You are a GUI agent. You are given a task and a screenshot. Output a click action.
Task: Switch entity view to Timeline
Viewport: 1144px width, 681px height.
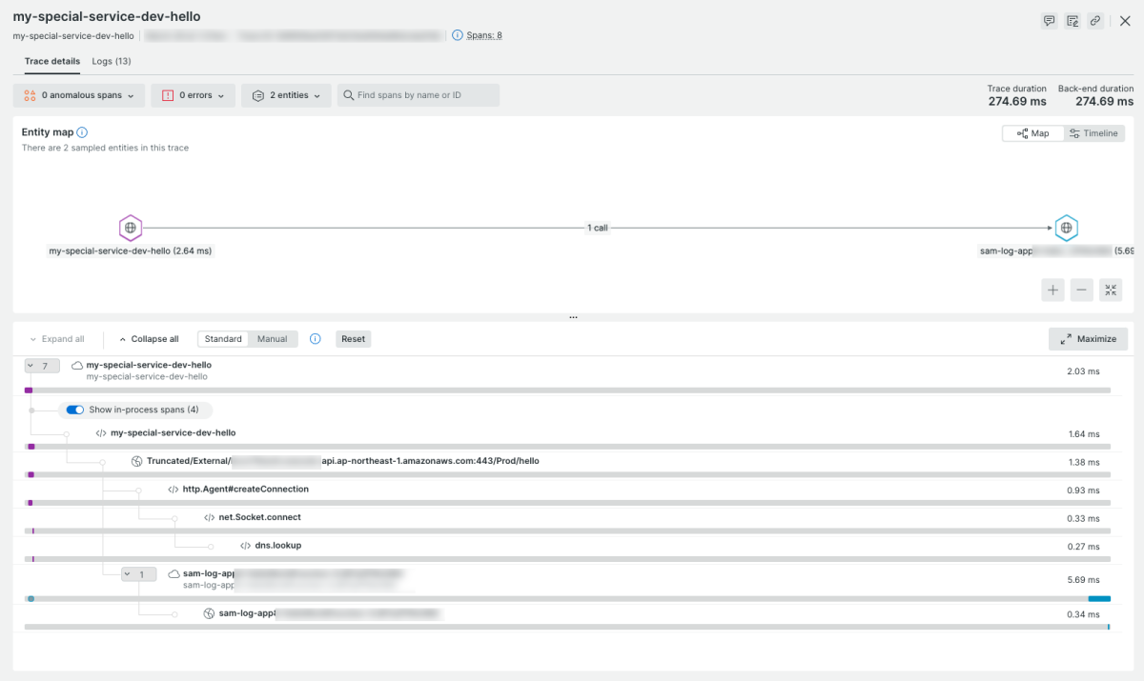point(1093,133)
